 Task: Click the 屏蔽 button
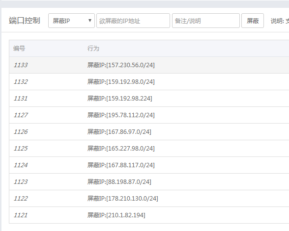(x=253, y=21)
